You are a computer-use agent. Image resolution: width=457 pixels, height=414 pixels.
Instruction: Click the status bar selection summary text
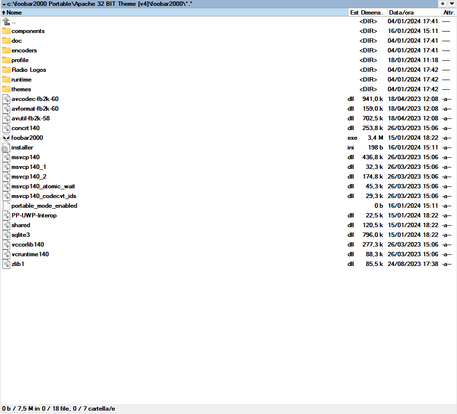(x=59, y=409)
